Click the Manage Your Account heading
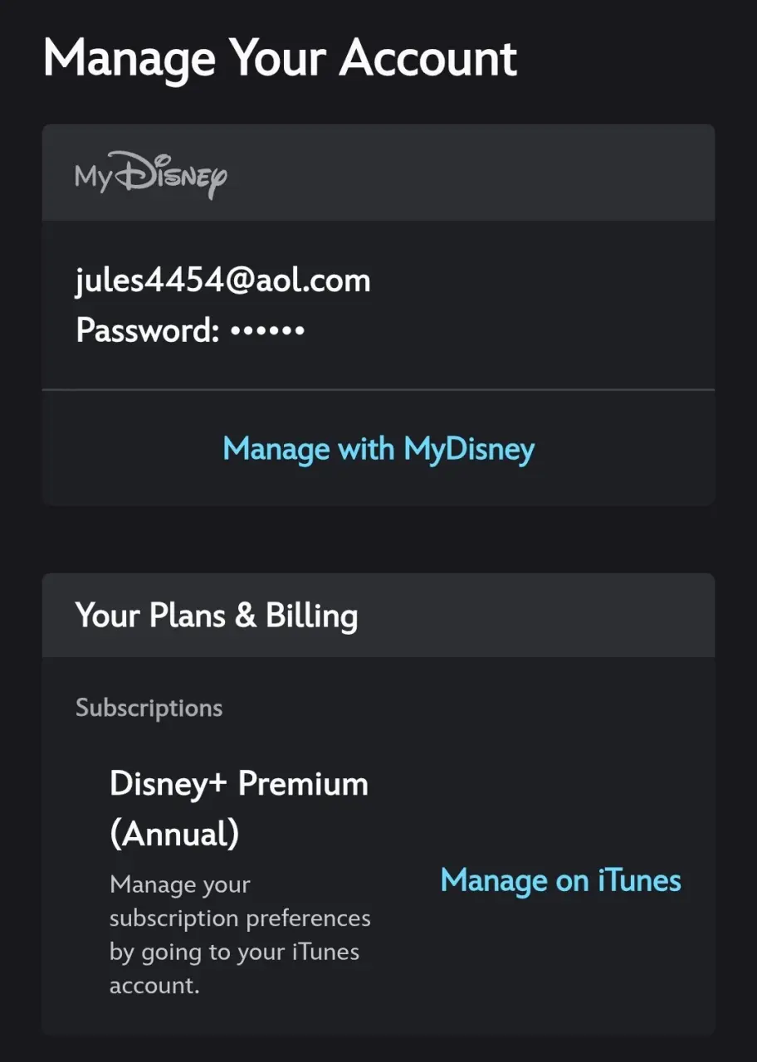 pyautogui.click(x=280, y=58)
